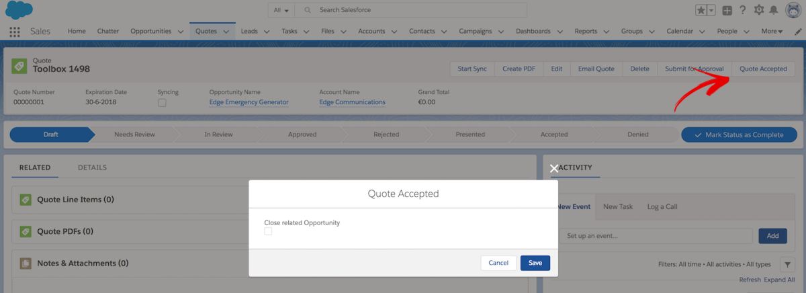
Task: Select the New Event tab
Action: pyautogui.click(x=574, y=207)
